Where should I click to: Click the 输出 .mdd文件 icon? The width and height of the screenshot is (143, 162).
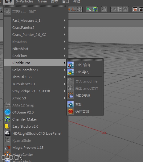coord(71,88)
